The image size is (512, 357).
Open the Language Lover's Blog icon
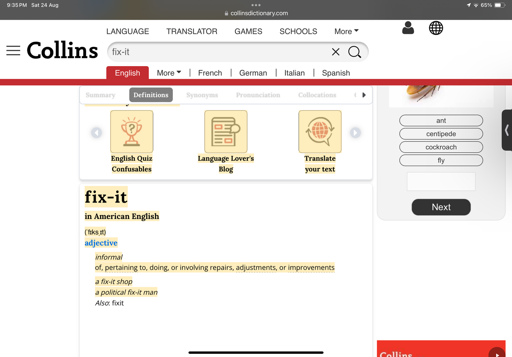click(x=226, y=132)
